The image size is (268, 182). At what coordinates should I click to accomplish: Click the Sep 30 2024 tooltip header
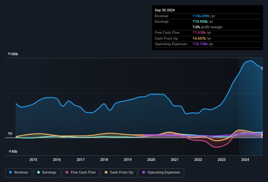165,10
